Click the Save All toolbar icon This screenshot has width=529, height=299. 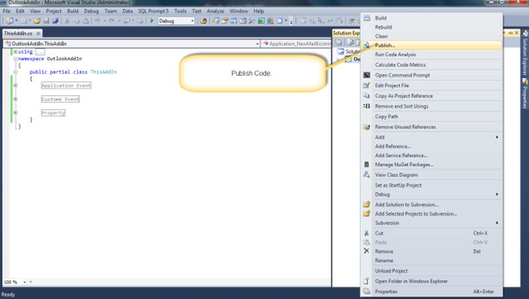pos(56,21)
